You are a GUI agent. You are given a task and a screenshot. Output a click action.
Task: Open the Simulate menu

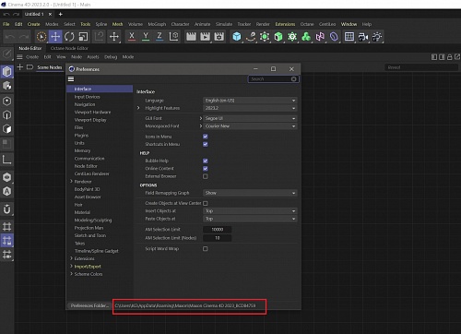pyautogui.click(x=224, y=24)
